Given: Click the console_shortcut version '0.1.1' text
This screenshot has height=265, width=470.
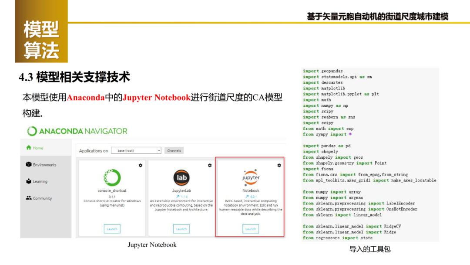Looking at the screenshot, I should click(x=112, y=197).
